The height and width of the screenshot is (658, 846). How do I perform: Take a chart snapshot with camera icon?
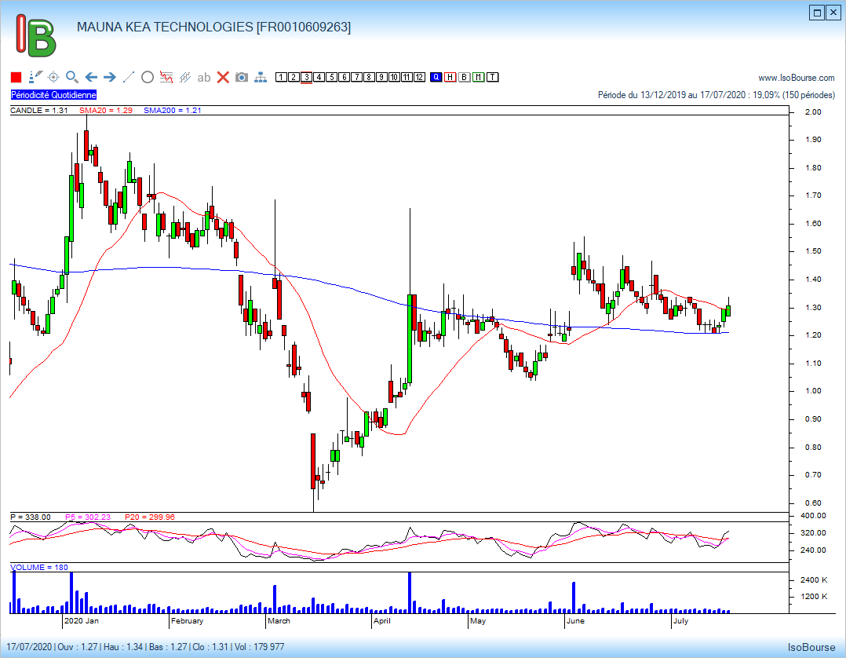242,77
